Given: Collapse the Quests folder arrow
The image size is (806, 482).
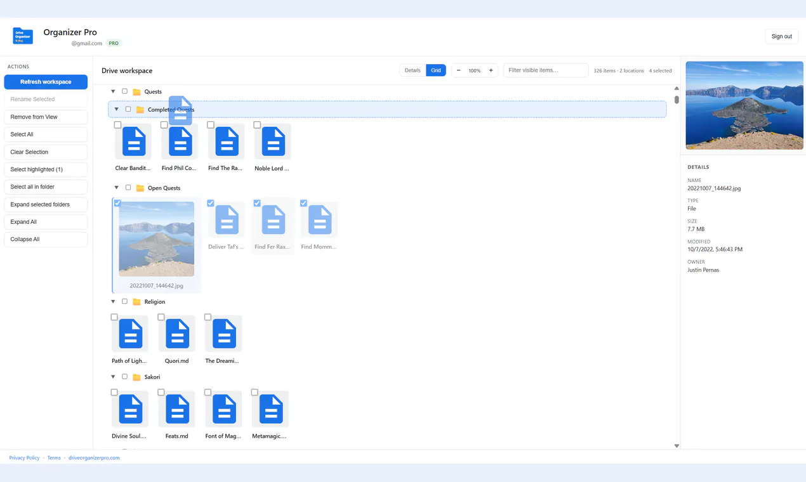Looking at the screenshot, I should pyautogui.click(x=113, y=91).
